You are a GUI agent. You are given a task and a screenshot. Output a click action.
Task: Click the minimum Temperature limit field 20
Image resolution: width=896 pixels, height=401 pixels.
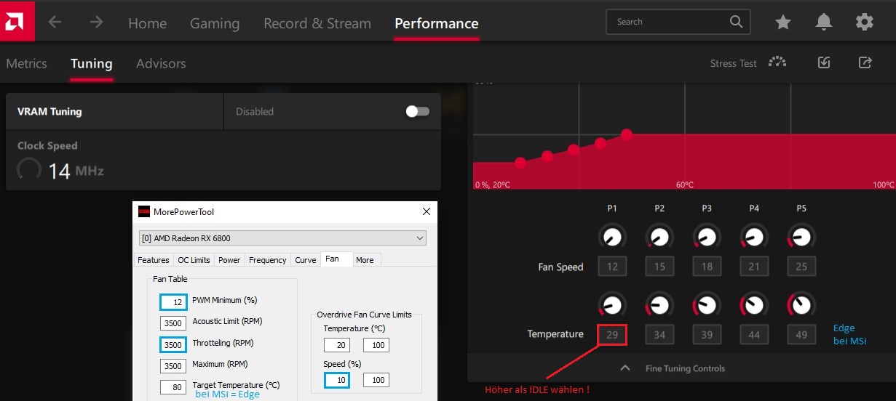pos(336,345)
